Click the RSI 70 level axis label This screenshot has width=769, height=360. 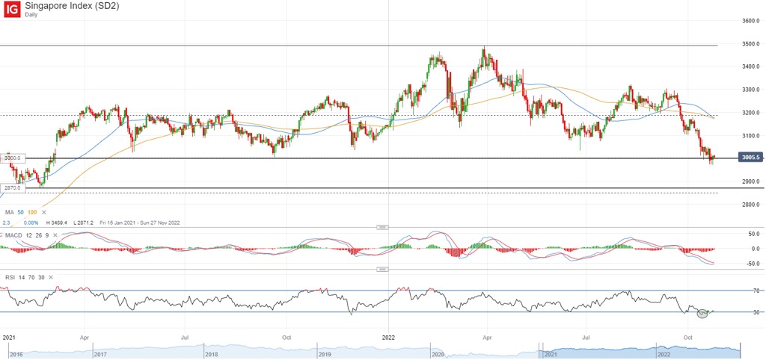click(x=756, y=291)
